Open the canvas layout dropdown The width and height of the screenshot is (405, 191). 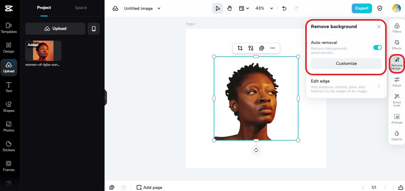pyautogui.click(x=244, y=9)
